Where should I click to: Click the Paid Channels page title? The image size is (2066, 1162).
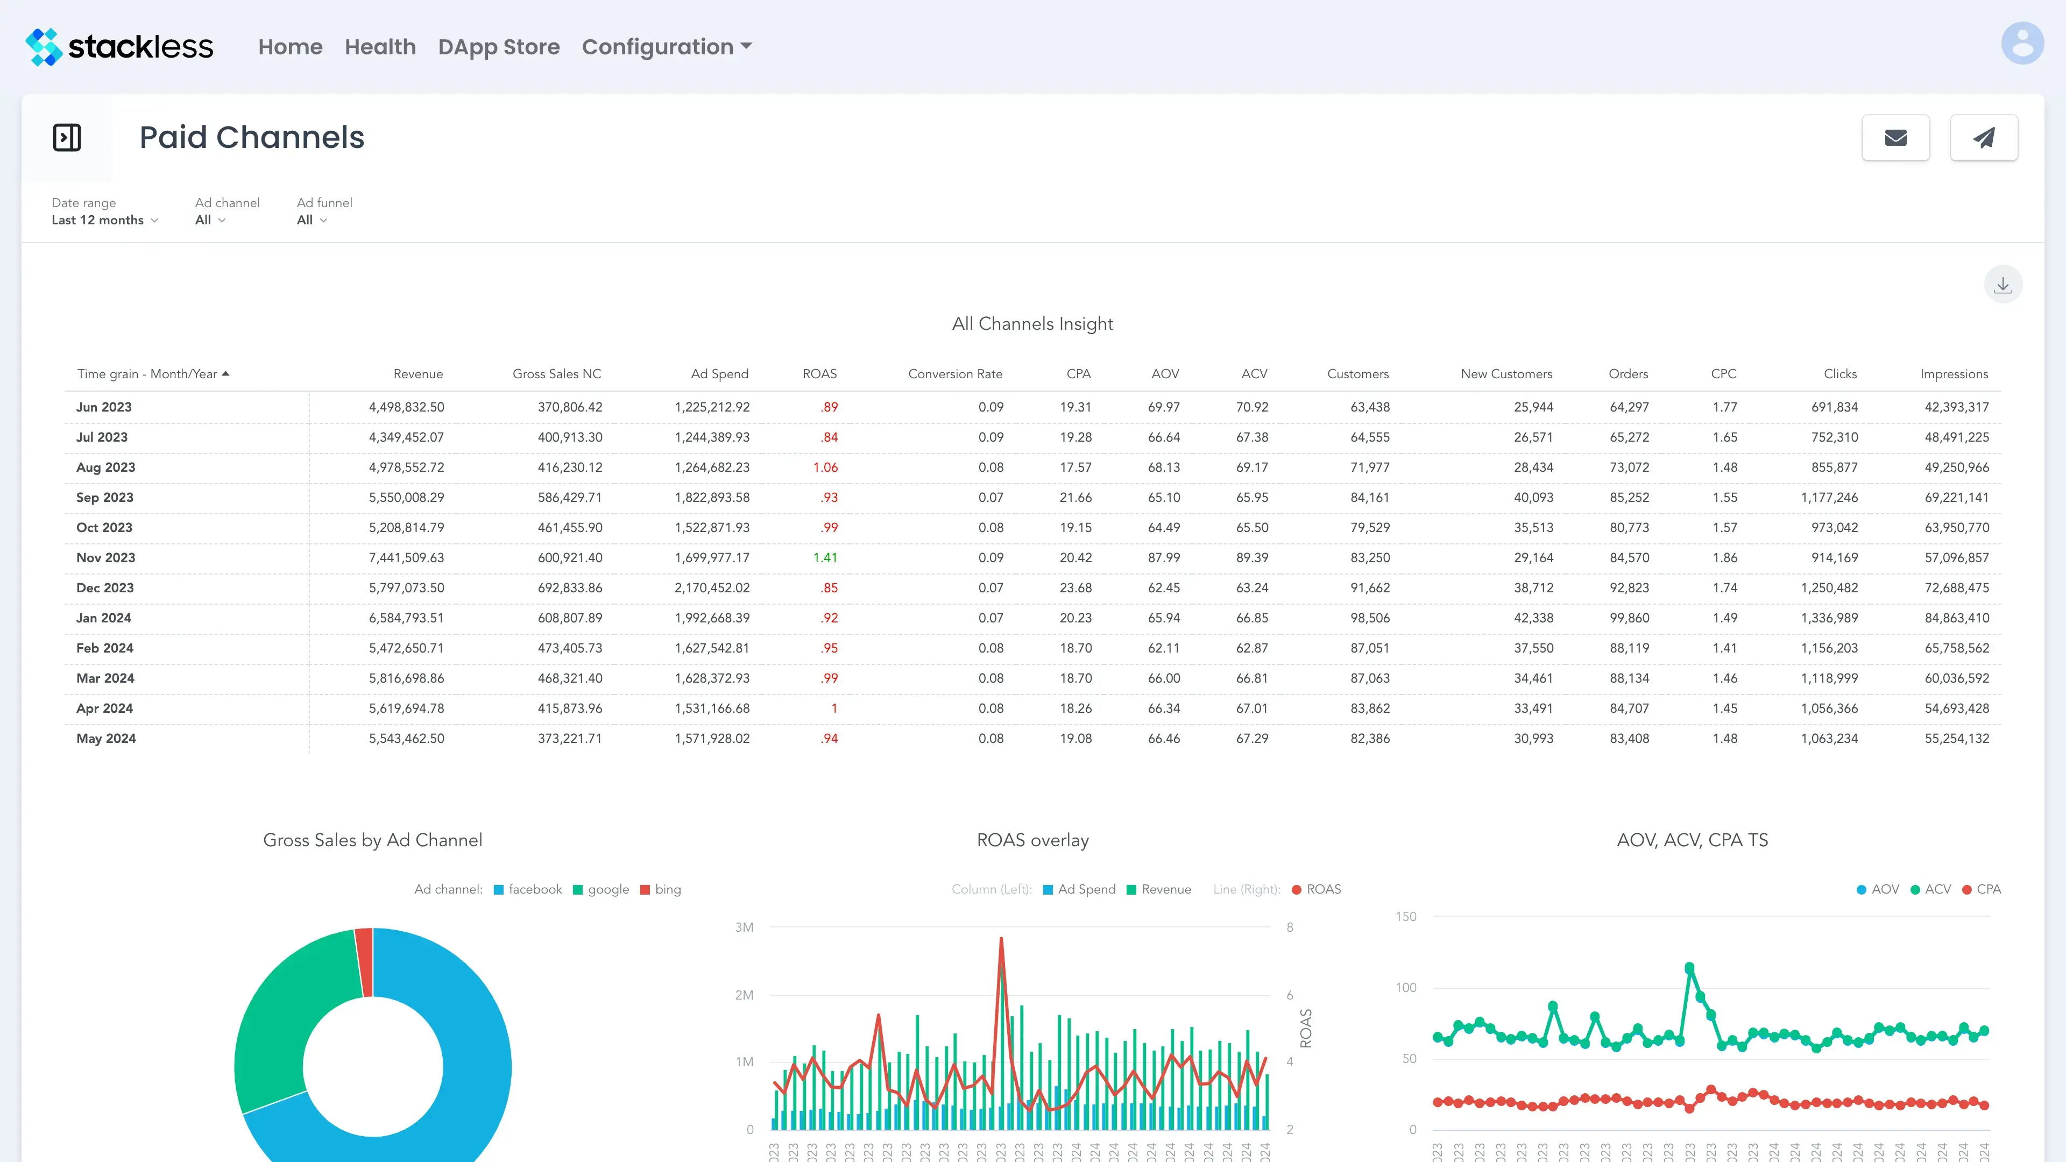(x=252, y=137)
